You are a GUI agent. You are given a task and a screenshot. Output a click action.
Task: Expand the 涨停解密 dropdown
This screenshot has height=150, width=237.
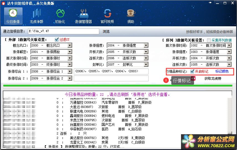click(70, 52)
